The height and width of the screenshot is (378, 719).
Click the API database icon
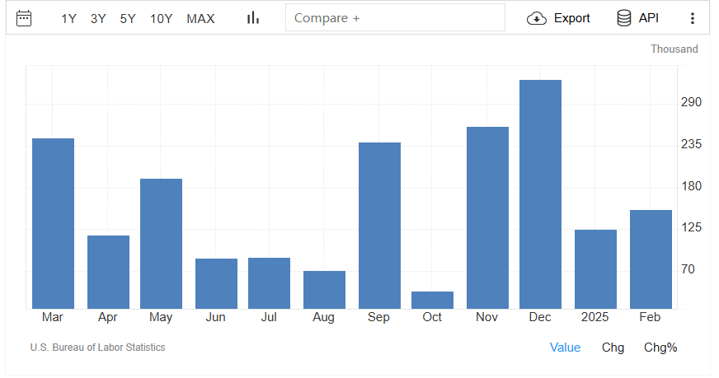coord(624,18)
